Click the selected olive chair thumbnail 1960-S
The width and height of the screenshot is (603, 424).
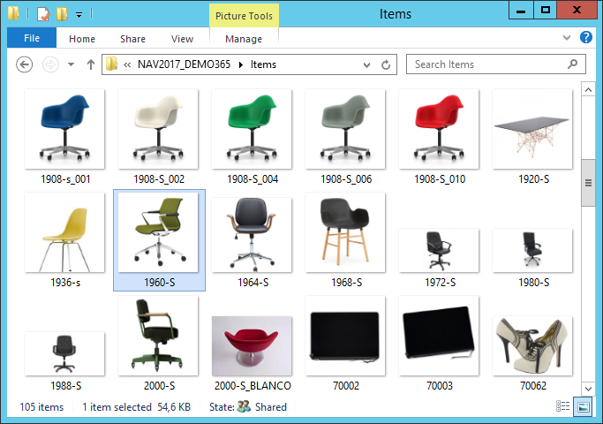(158, 232)
